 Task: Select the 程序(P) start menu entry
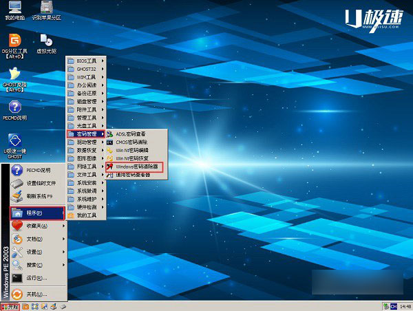coord(37,213)
